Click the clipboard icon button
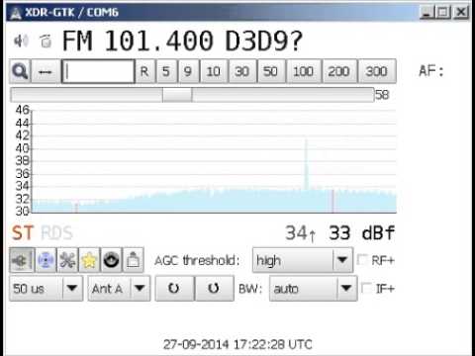This screenshot has width=475, height=356. pos(133,260)
